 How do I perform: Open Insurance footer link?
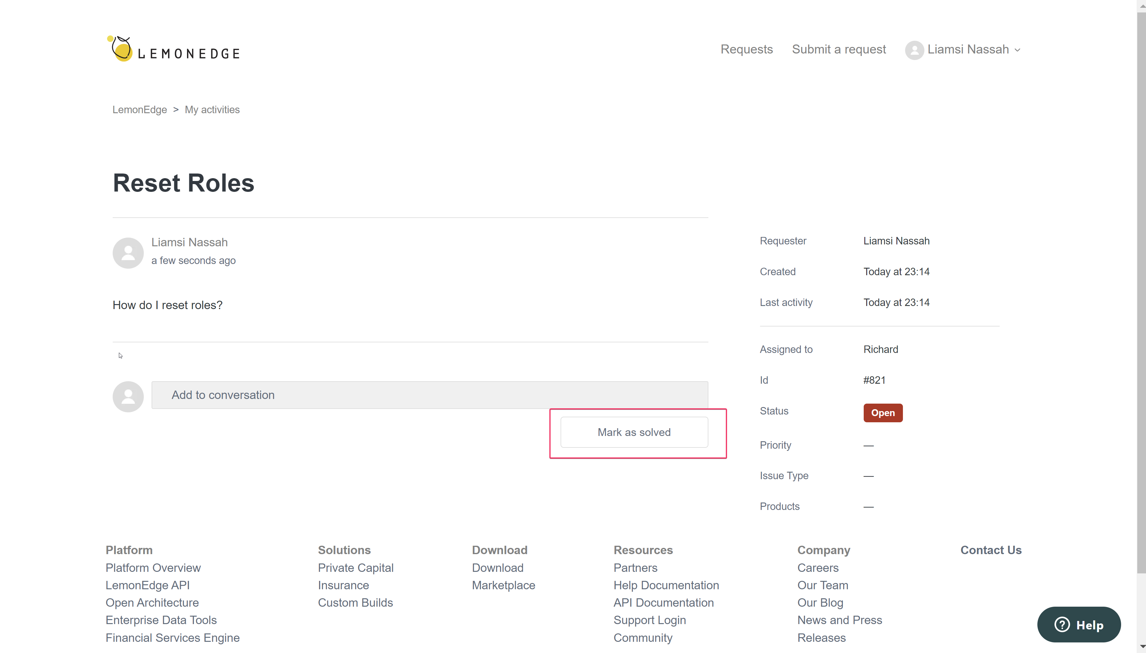click(x=343, y=585)
